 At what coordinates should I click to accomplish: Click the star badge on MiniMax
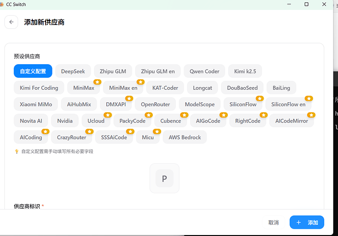pyautogui.click(x=97, y=82)
